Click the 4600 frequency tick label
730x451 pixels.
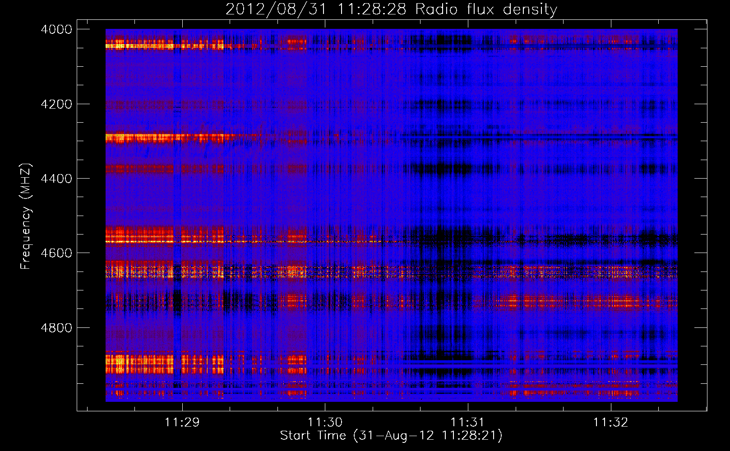tap(56, 253)
